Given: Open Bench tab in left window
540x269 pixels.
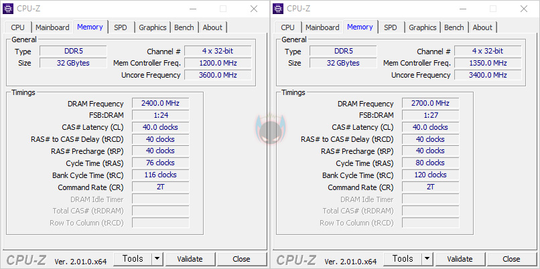Looking at the screenshot, I should pyautogui.click(x=184, y=27).
